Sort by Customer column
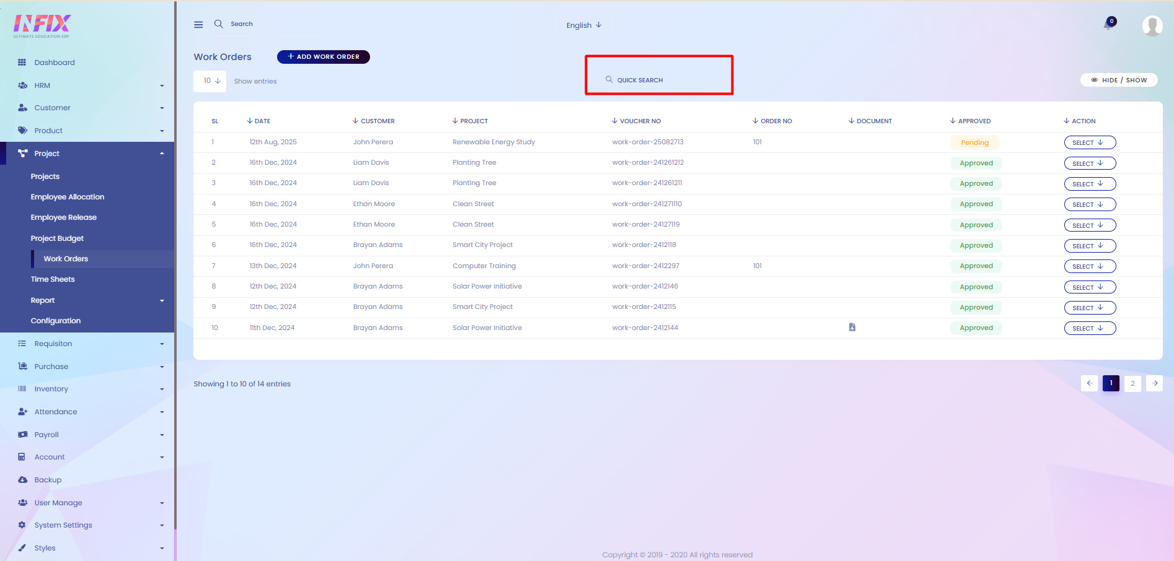This screenshot has width=1174, height=561. pos(374,121)
